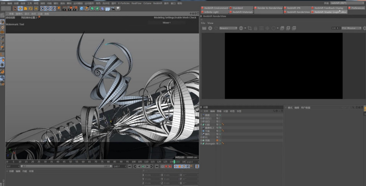Click the Light object bulb icon

118,8
